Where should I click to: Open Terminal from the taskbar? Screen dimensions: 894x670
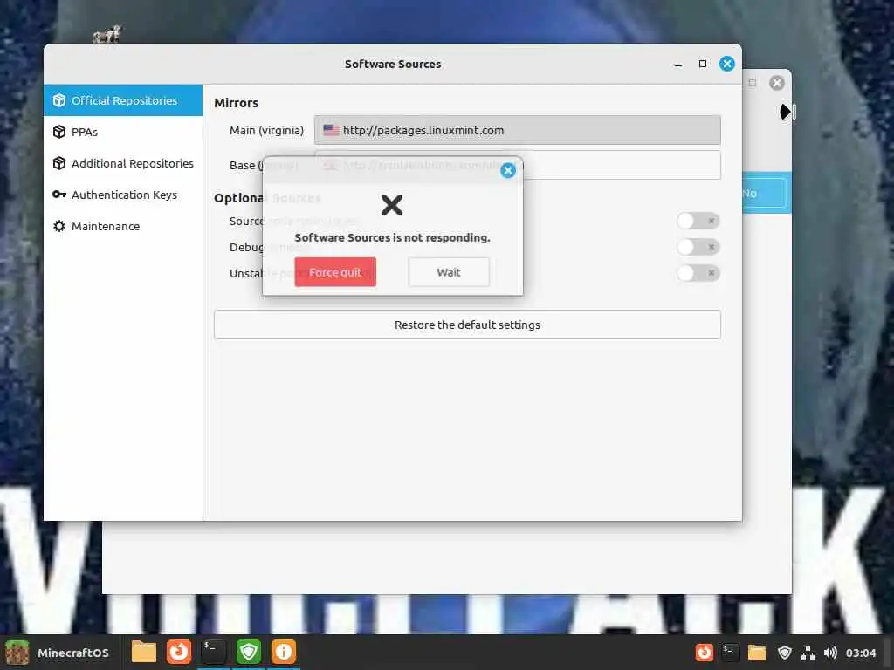coord(213,652)
